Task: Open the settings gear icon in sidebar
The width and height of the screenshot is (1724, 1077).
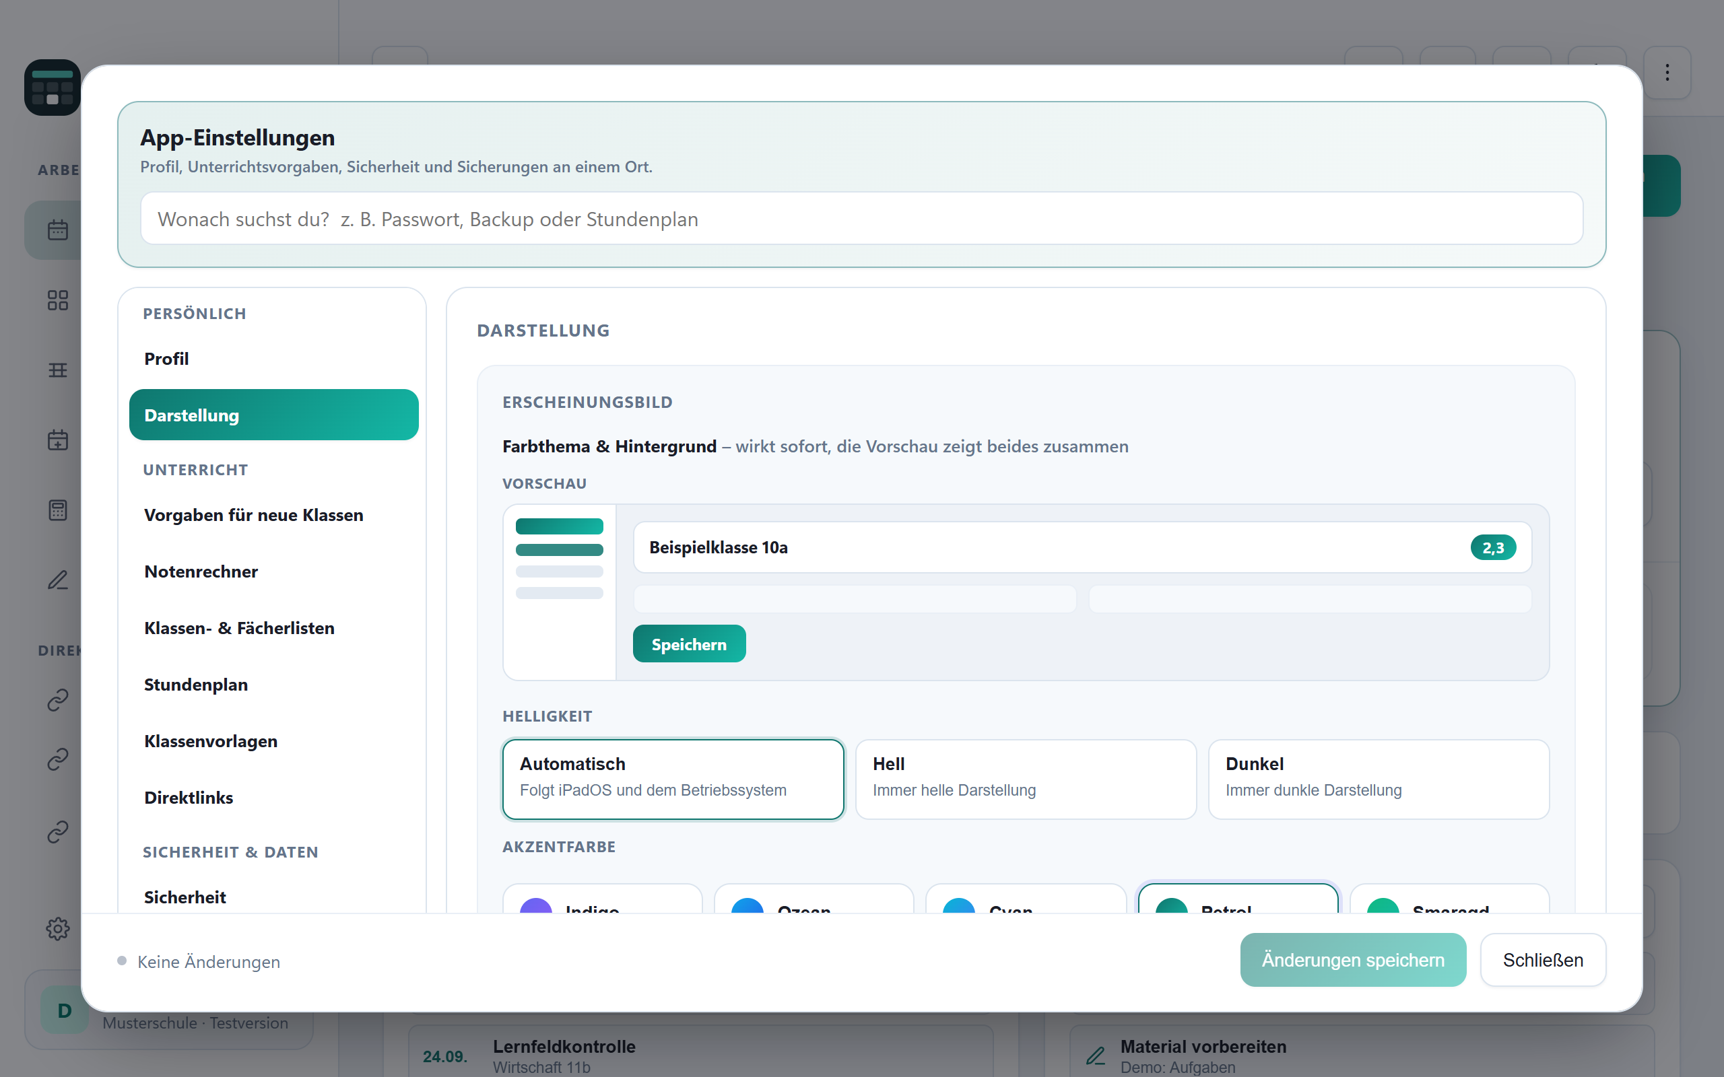Action: tap(58, 928)
